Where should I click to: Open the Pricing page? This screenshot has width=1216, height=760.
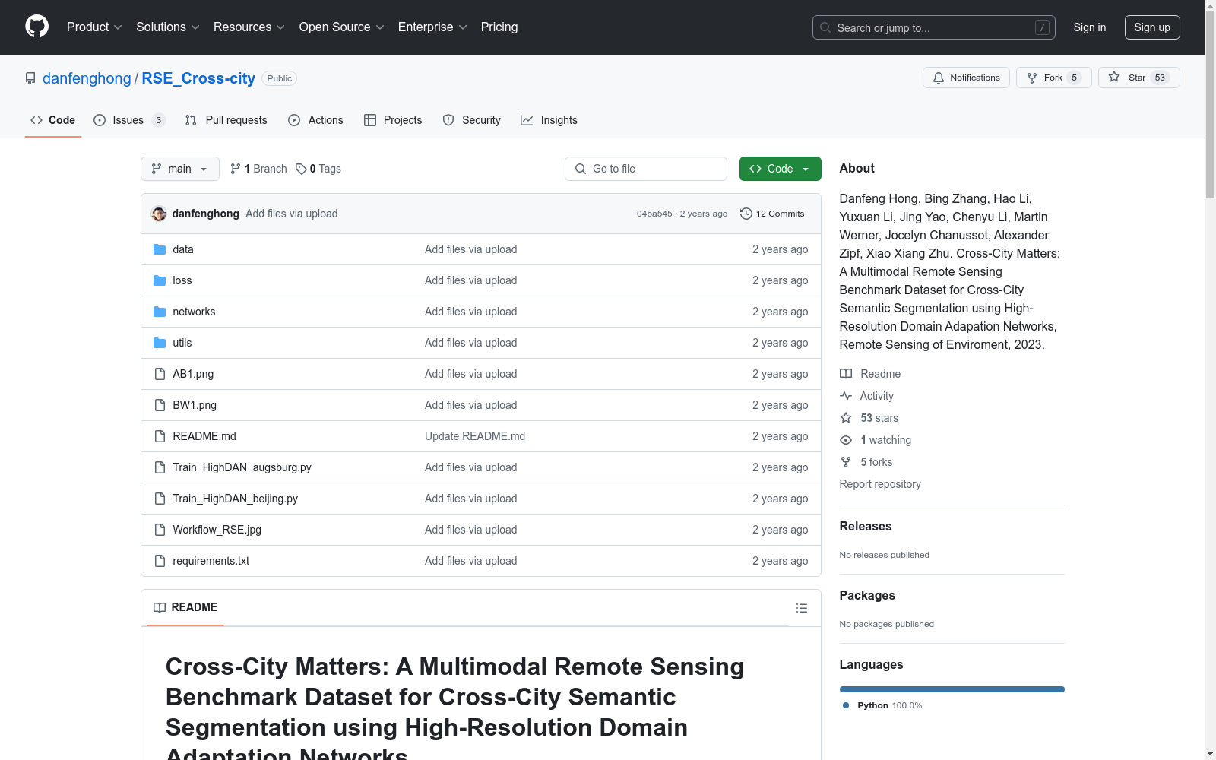click(x=499, y=27)
